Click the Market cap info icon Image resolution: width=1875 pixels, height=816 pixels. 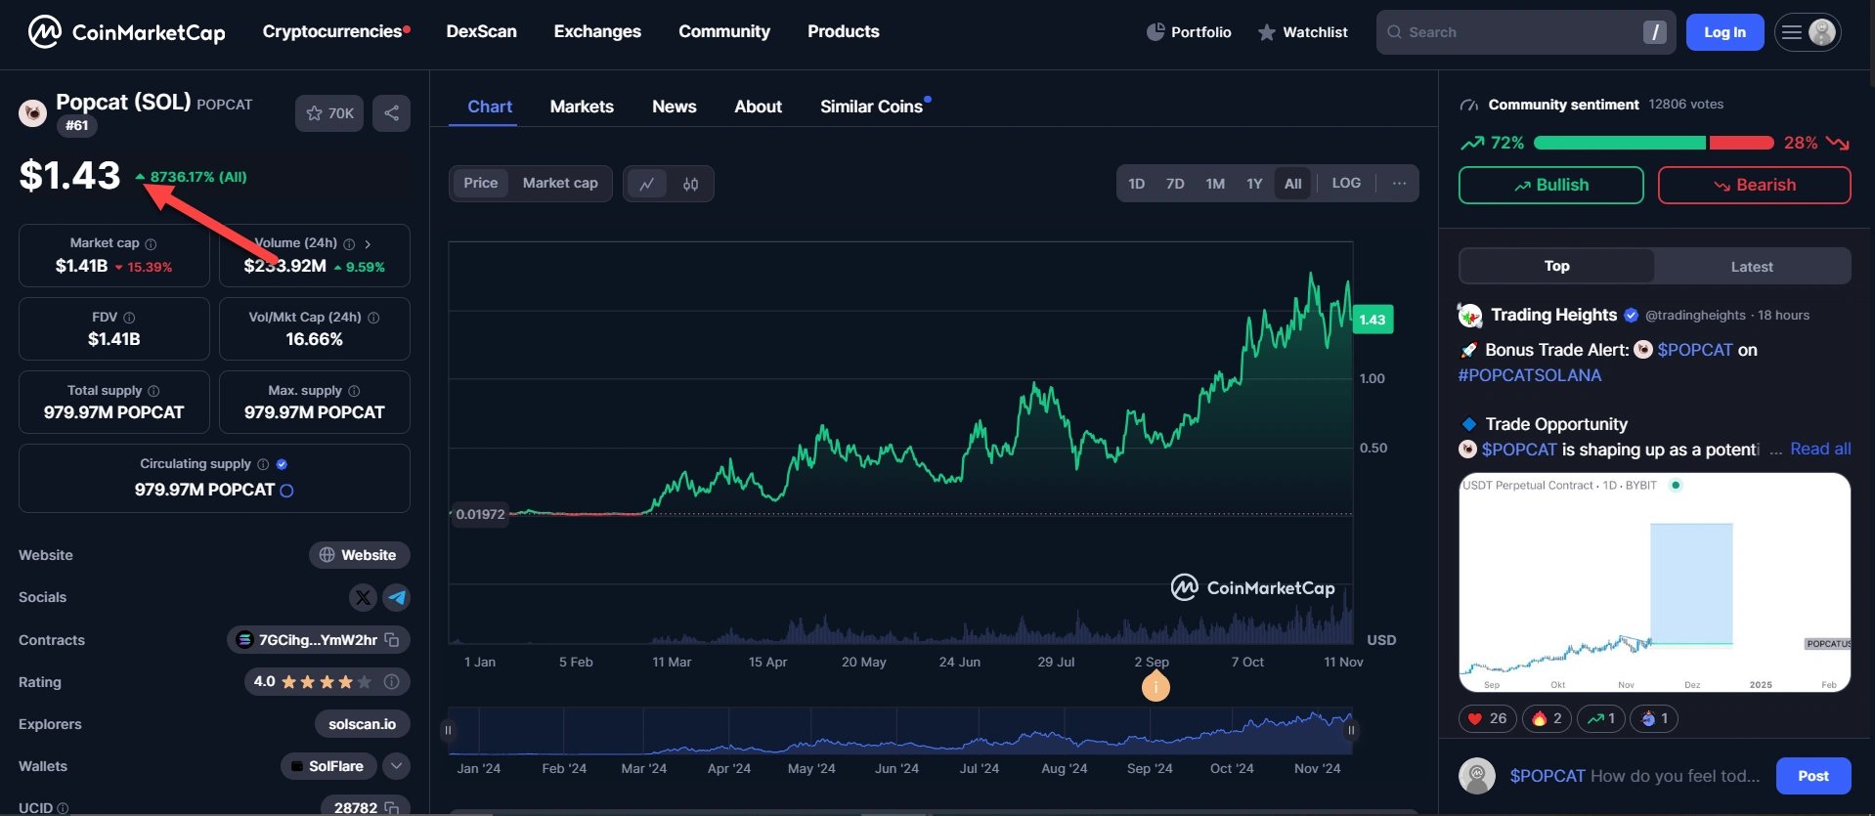tap(151, 243)
